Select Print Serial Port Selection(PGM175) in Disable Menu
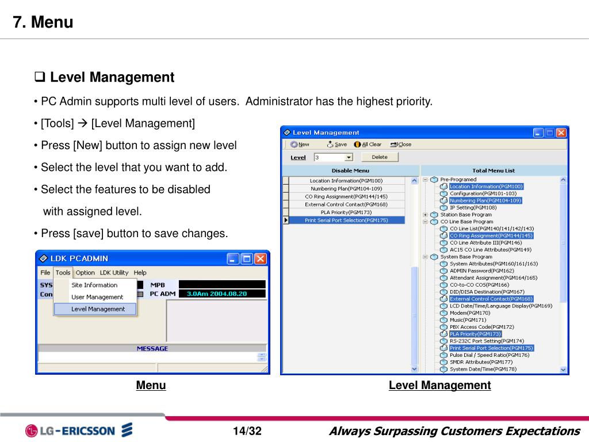This screenshot has width=589, height=442. pyautogui.click(x=346, y=220)
